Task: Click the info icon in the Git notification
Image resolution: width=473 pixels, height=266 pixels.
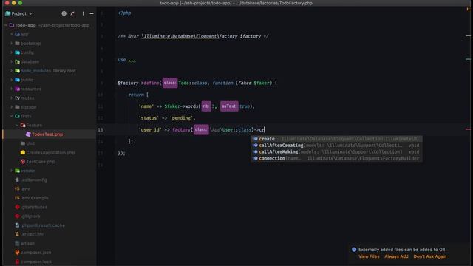Action: click(354, 250)
